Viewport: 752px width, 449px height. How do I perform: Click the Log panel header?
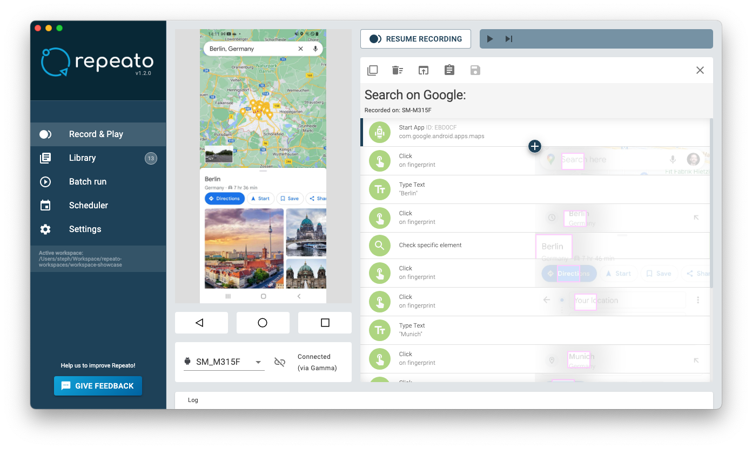pos(444,400)
